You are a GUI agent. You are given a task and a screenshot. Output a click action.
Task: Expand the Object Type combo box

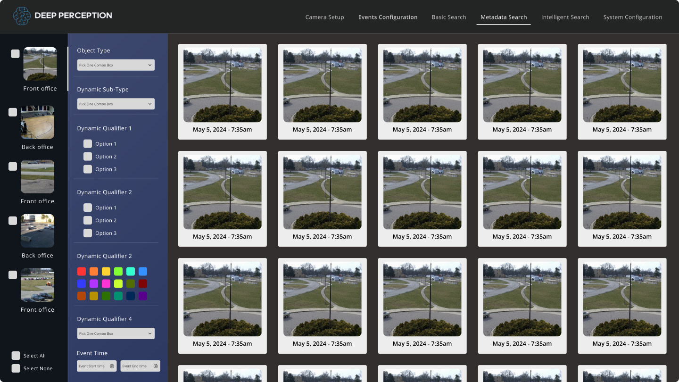click(116, 65)
